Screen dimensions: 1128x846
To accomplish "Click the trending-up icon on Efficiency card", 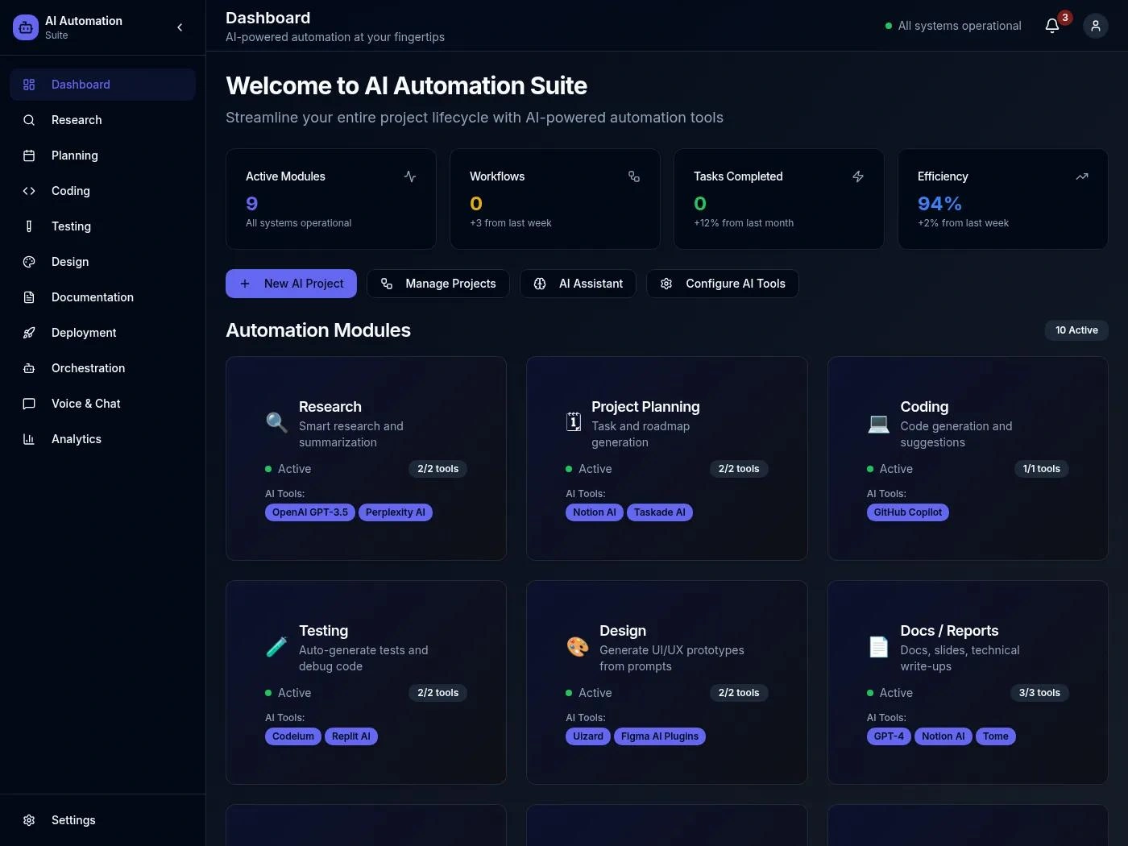I will click(x=1082, y=176).
